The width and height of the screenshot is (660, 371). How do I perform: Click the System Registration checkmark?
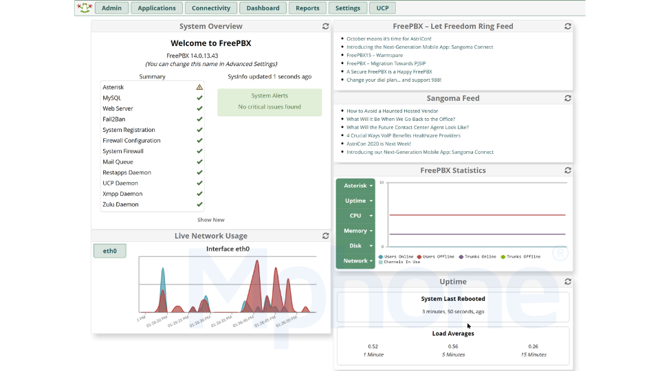point(199,130)
